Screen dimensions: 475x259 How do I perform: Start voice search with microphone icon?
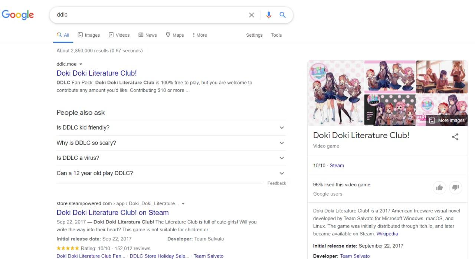[x=269, y=15]
